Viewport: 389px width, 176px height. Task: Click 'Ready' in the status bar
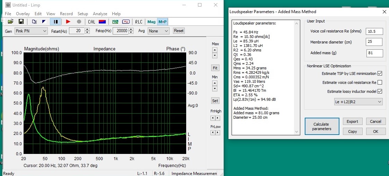[x=8, y=174]
